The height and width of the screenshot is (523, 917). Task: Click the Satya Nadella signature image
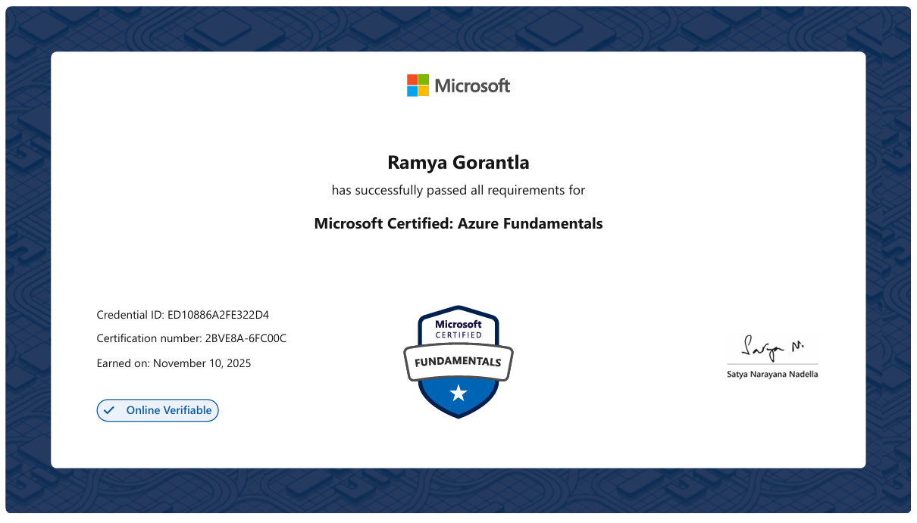772,347
